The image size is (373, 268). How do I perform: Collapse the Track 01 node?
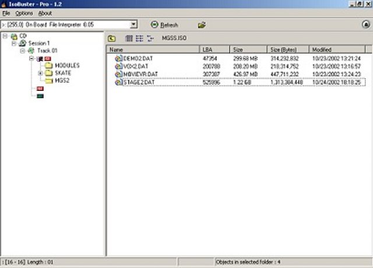(23, 51)
